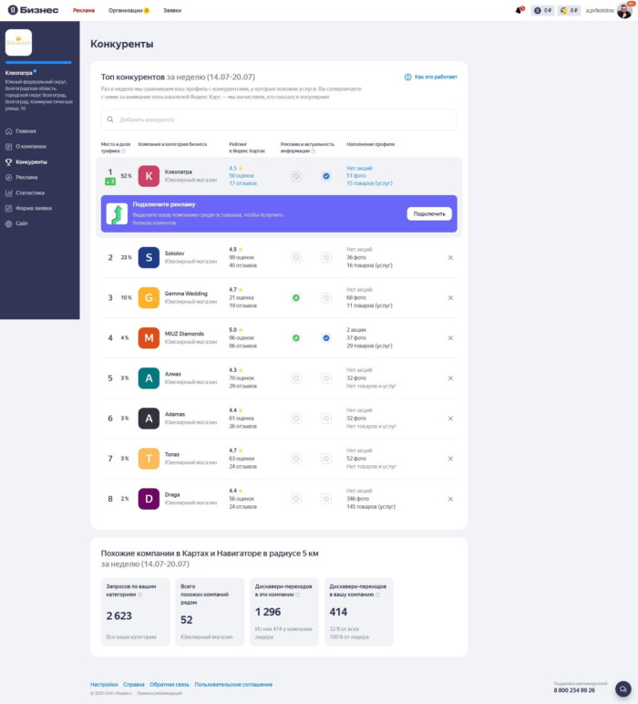
Task: Open Главная in sidebar
Action: [x=26, y=131]
